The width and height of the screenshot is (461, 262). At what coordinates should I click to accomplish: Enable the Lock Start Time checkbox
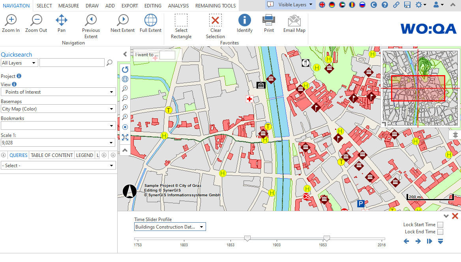pos(440,225)
